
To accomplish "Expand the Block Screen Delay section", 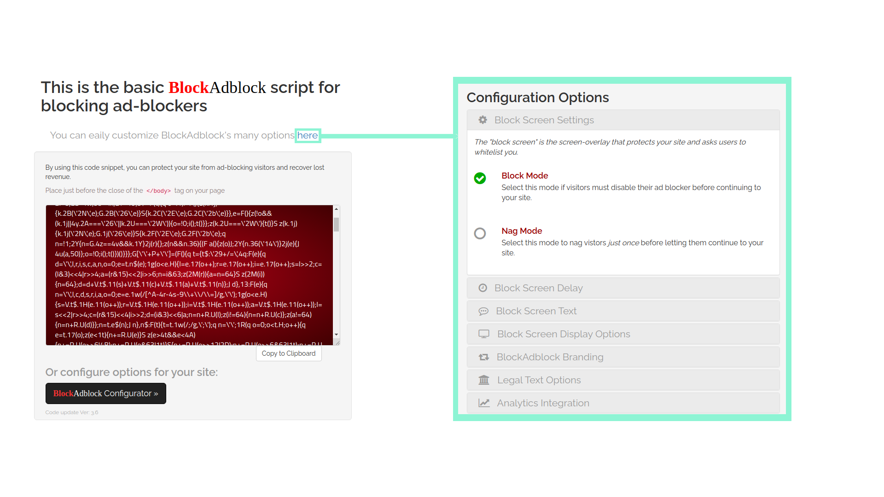I will click(538, 288).
